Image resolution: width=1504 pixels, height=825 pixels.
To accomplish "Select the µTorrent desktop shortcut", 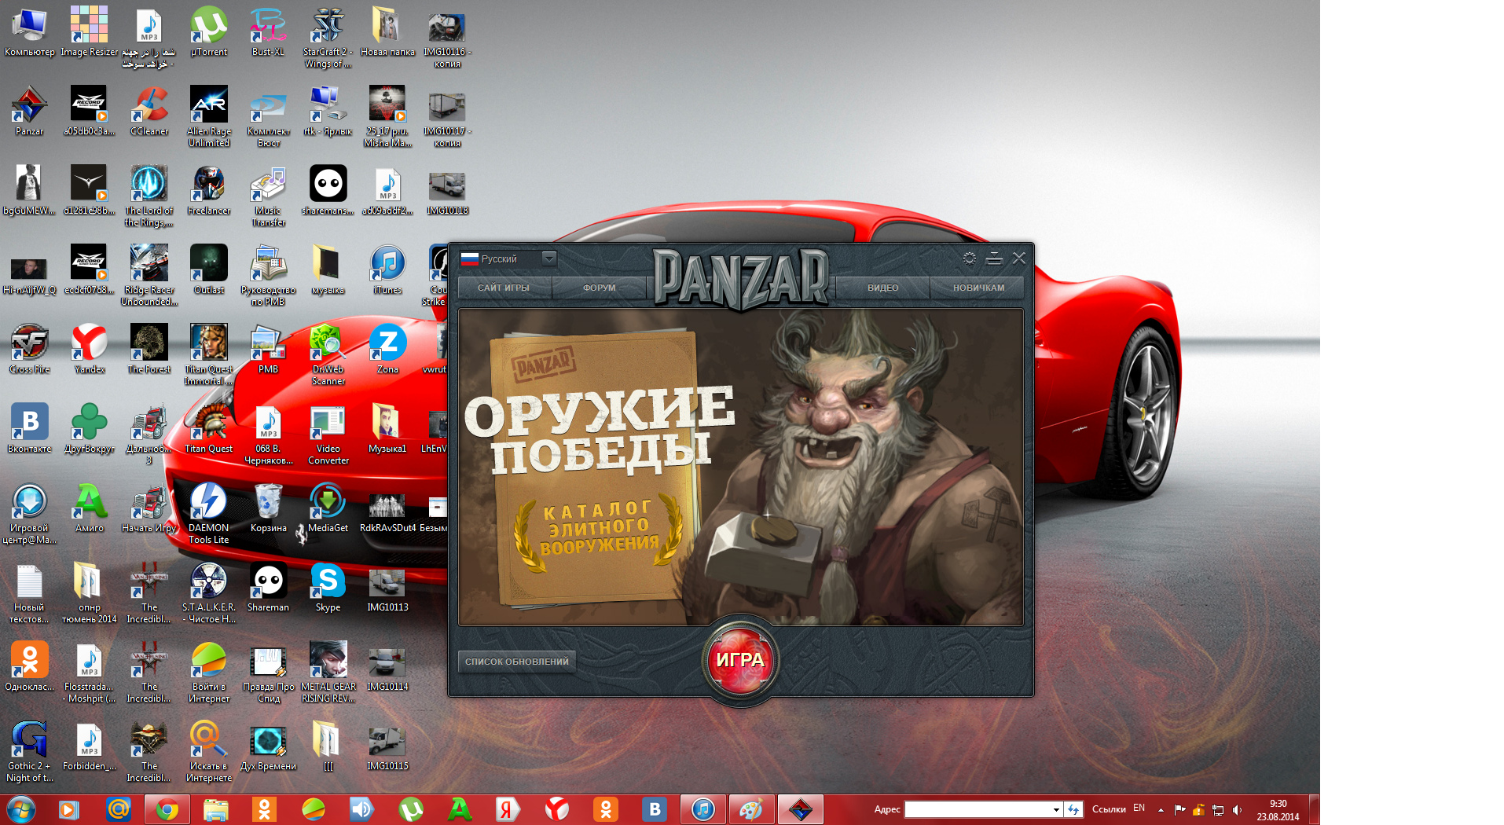I will pos(209,32).
